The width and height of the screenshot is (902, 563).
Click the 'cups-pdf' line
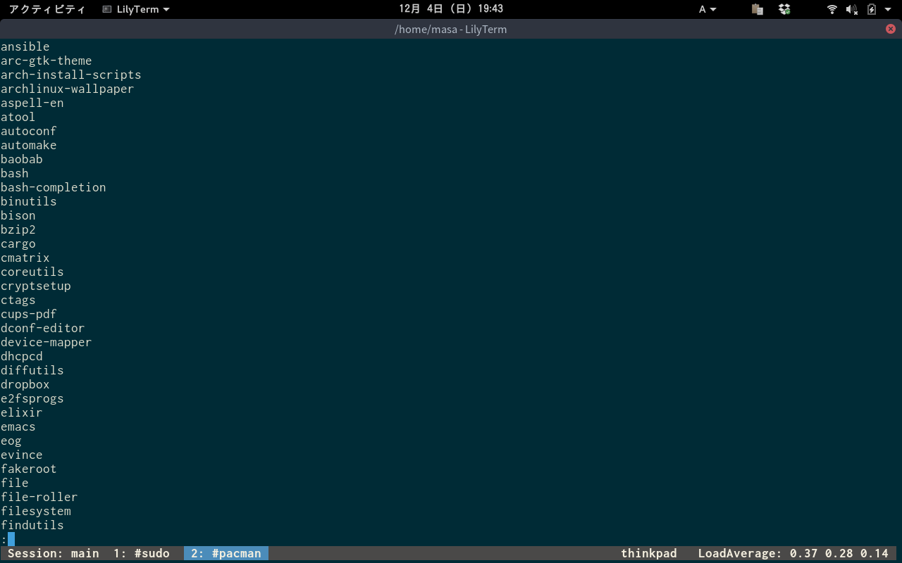pyautogui.click(x=29, y=314)
